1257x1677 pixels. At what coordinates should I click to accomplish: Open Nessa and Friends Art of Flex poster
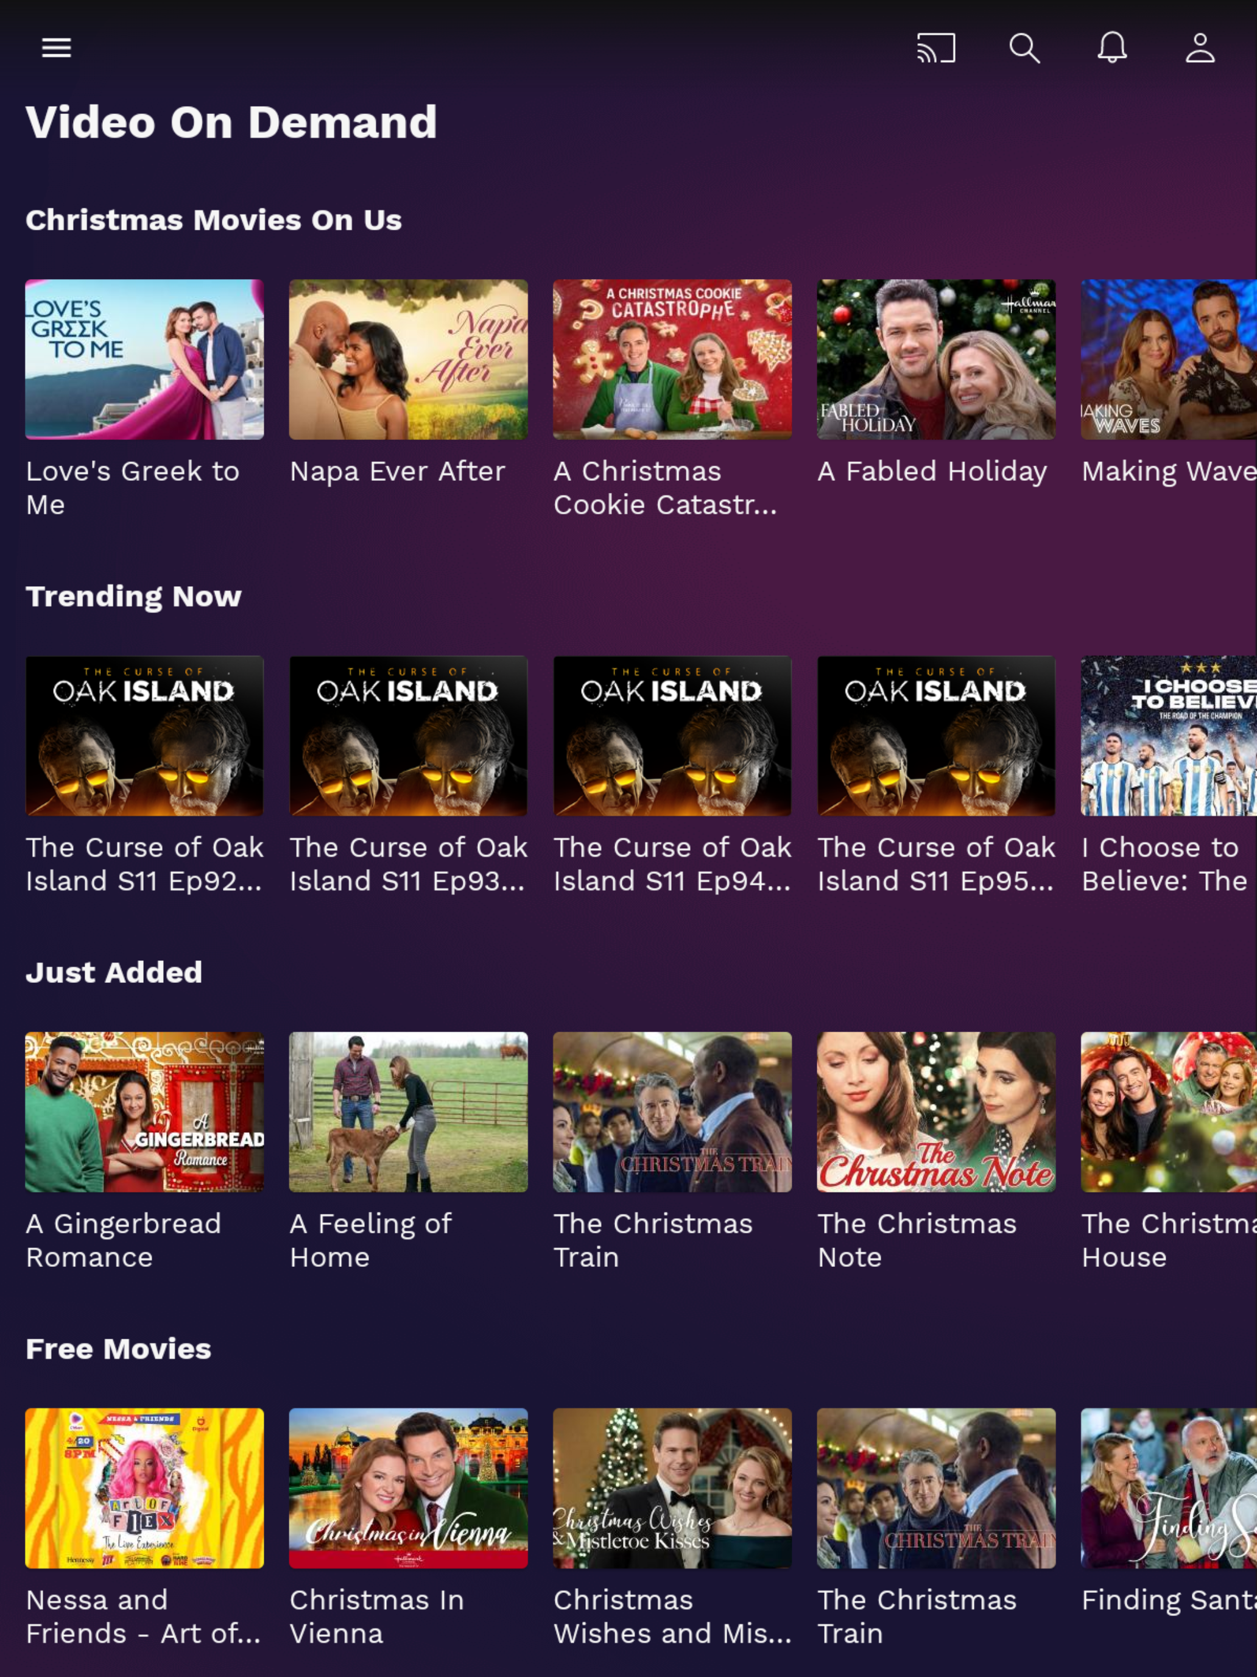[145, 1488]
